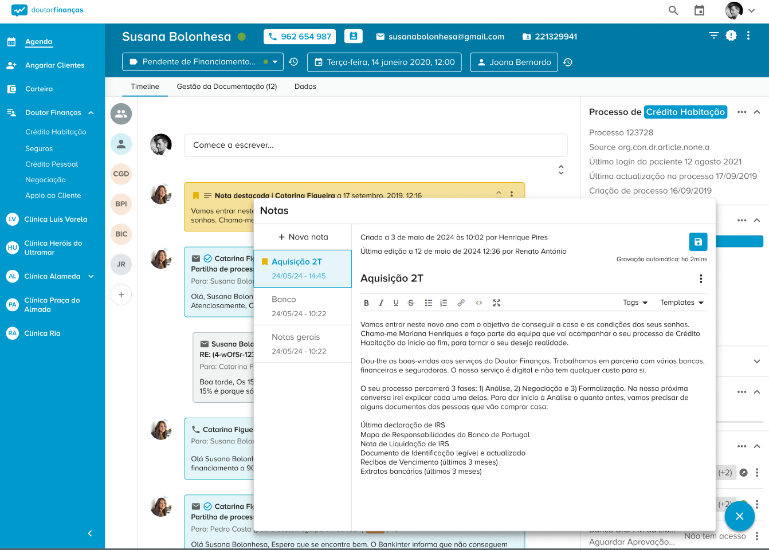The image size is (769, 550).
Task: Call phone number 962 654 987
Action: (x=300, y=37)
